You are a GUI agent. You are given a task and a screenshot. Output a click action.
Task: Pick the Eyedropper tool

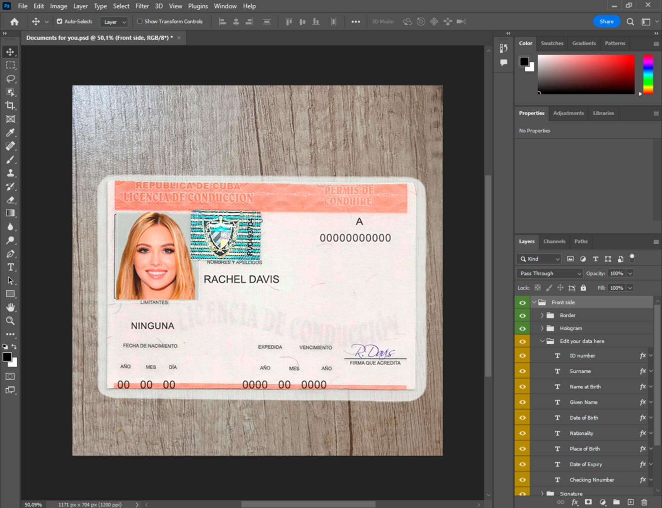pos(10,132)
